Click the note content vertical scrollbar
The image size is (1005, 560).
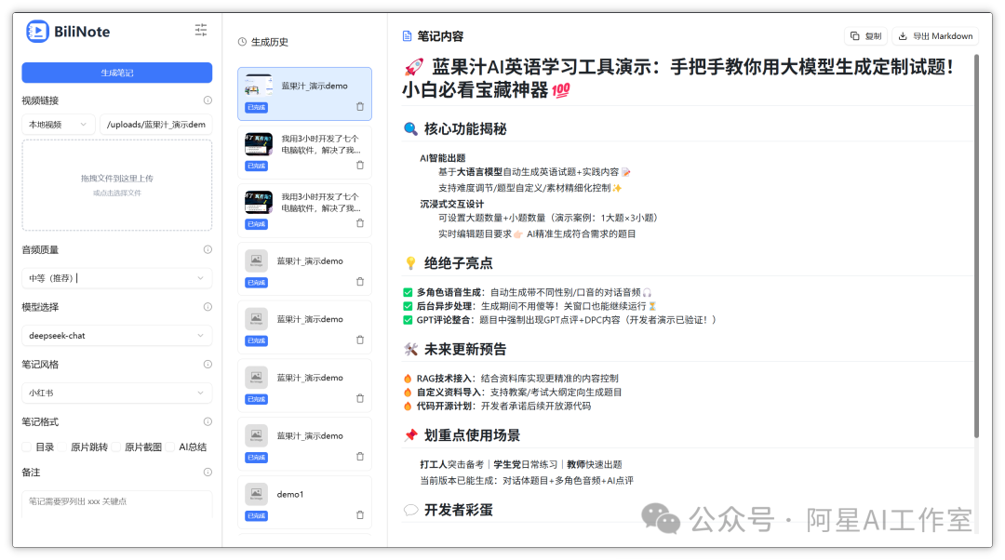tap(976, 247)
